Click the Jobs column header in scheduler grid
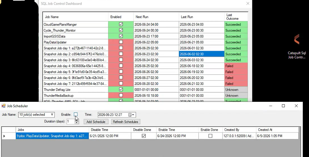Screen dimensions: 309x157 click(52, 130)
